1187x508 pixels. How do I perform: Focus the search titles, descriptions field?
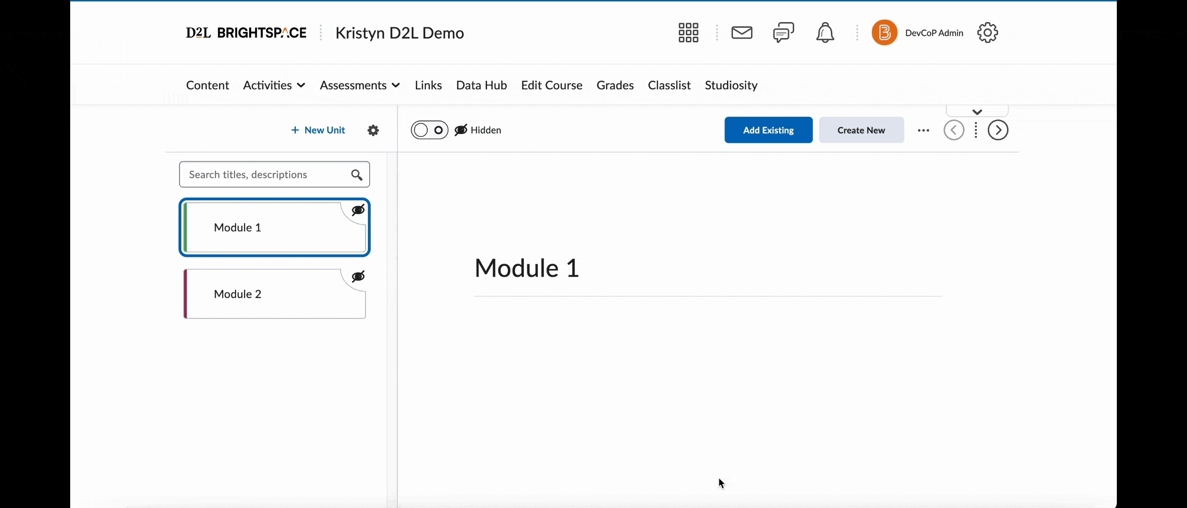[x=274, y=175]
